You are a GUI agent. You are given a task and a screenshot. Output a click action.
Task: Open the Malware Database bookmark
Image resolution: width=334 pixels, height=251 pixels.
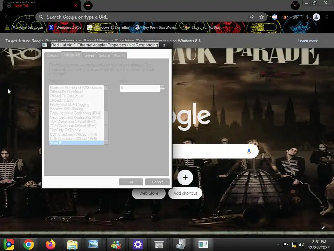24,27
